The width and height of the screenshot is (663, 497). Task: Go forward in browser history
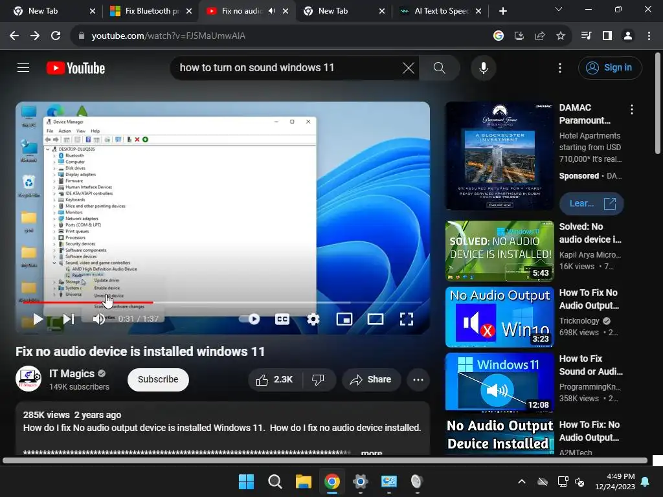point(35,36)
